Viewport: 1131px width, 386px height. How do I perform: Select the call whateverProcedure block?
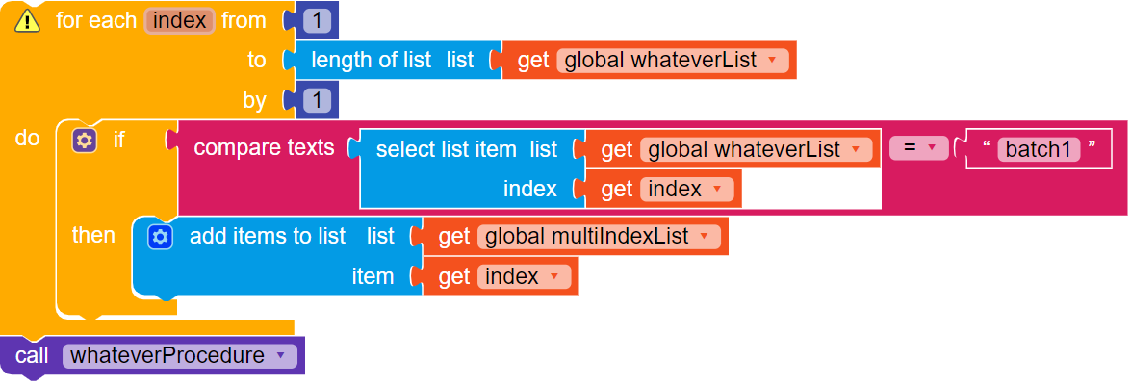[32, 356]
